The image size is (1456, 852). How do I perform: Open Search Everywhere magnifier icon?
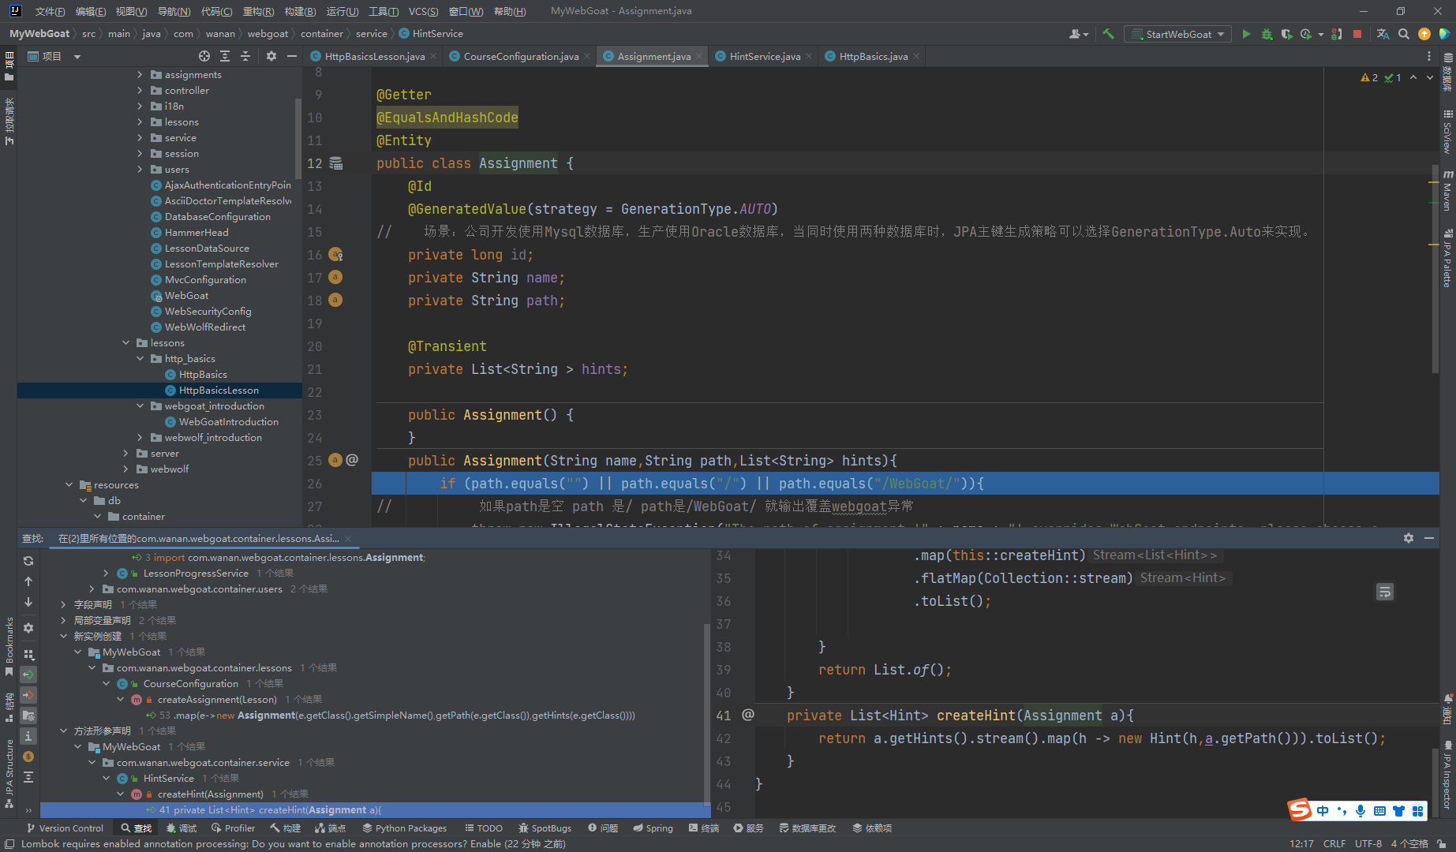point(1403,34)
